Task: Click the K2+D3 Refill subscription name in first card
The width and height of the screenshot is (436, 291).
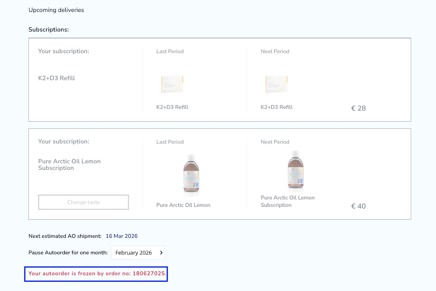Action: click(56, 78)
